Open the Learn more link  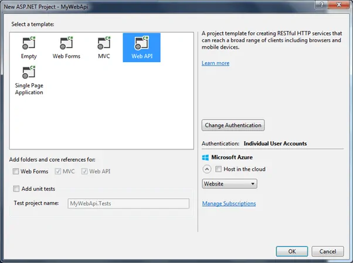coord(215,63)
